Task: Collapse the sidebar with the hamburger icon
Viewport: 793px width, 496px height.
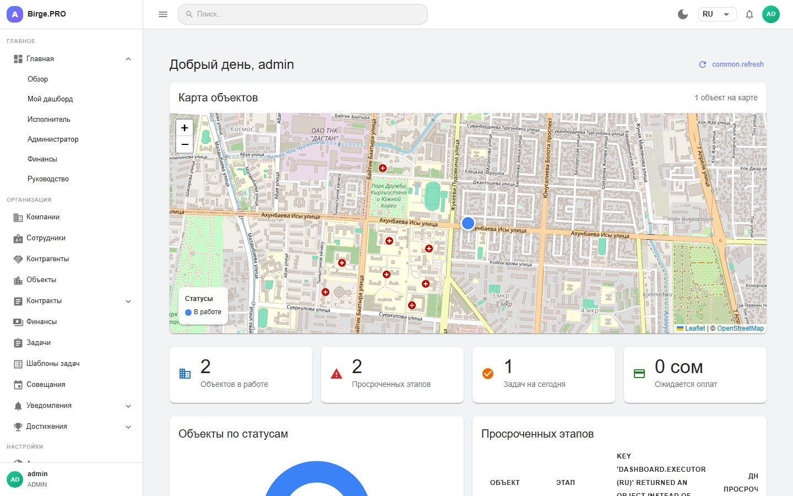Action: tap(163, 14)
